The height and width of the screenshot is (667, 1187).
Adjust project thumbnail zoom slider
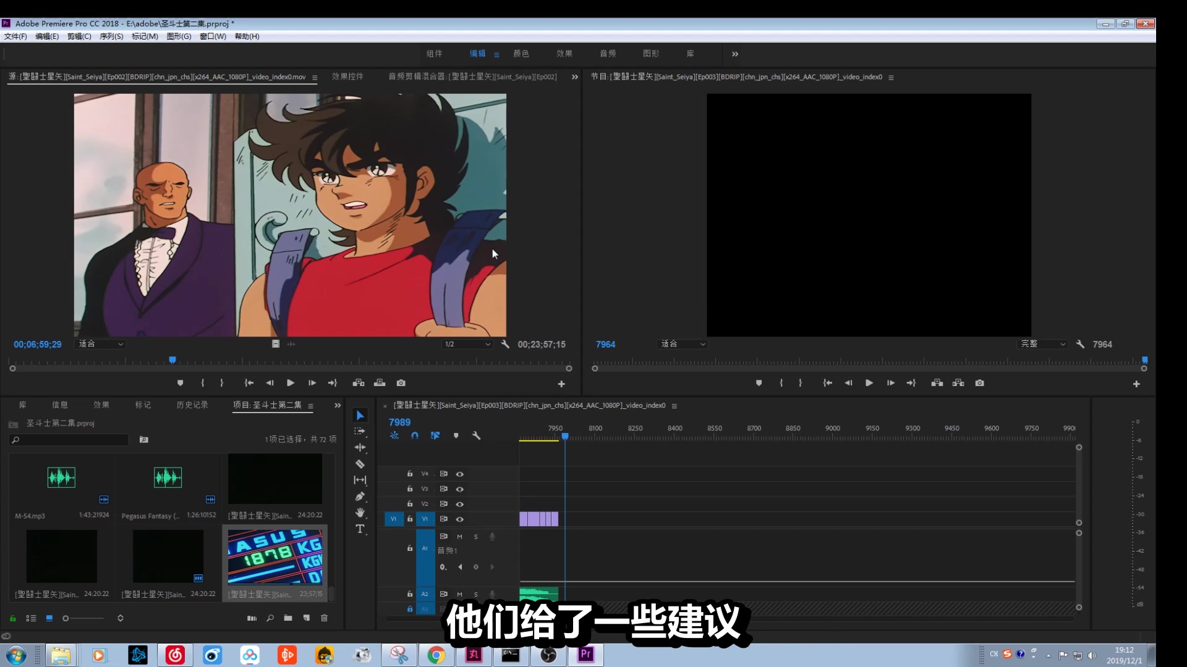[x=67, y=618]
